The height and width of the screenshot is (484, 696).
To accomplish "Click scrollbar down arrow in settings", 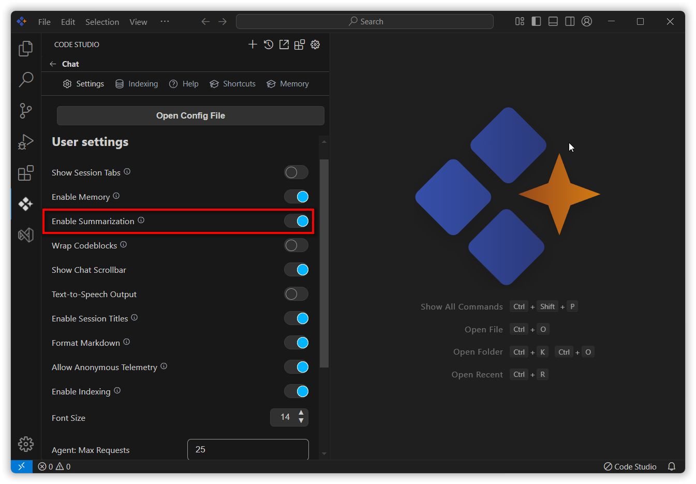I will 324,454.
